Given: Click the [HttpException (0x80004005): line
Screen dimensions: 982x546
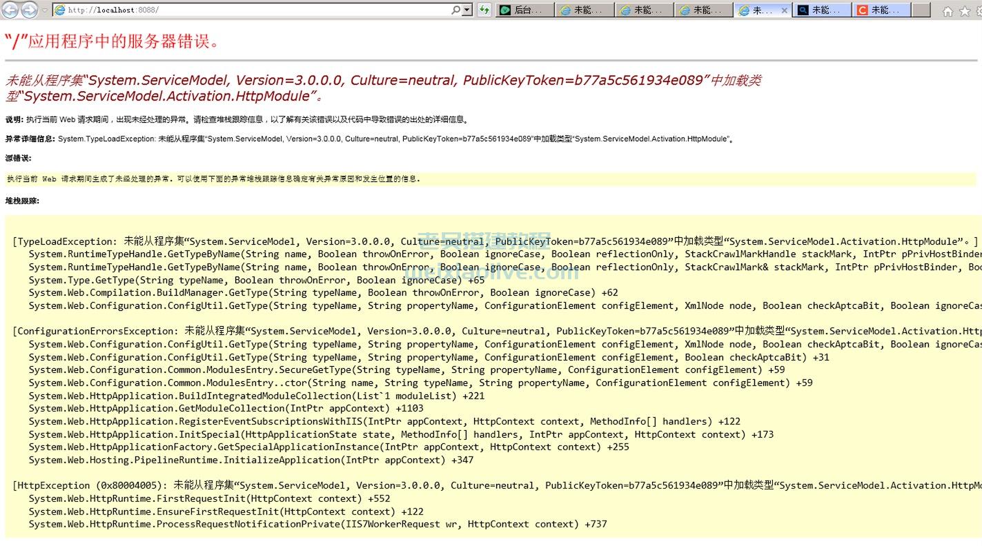Looking at the screenshot, I should (497, 485).
